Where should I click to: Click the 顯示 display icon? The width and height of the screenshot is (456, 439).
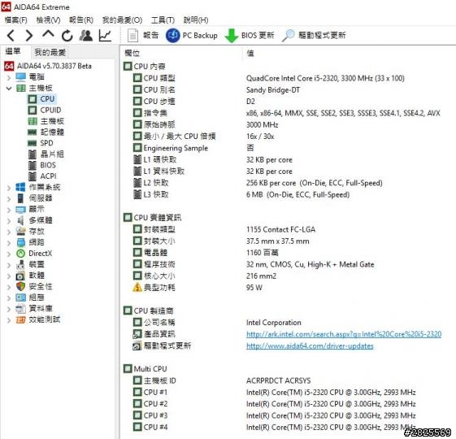(x=20, y=210)
